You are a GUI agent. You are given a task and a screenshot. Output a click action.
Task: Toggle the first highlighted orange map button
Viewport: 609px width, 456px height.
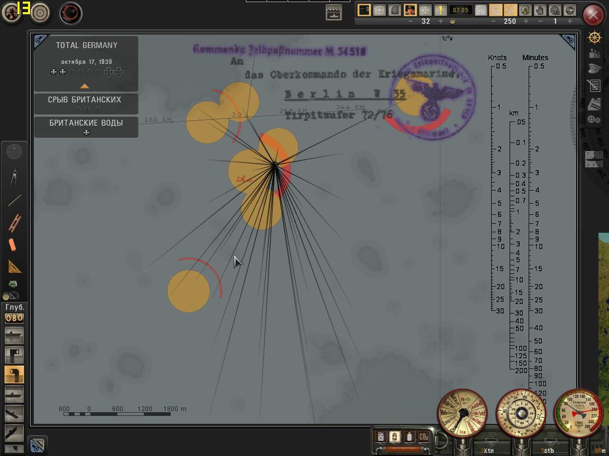(x=495, y=10)
